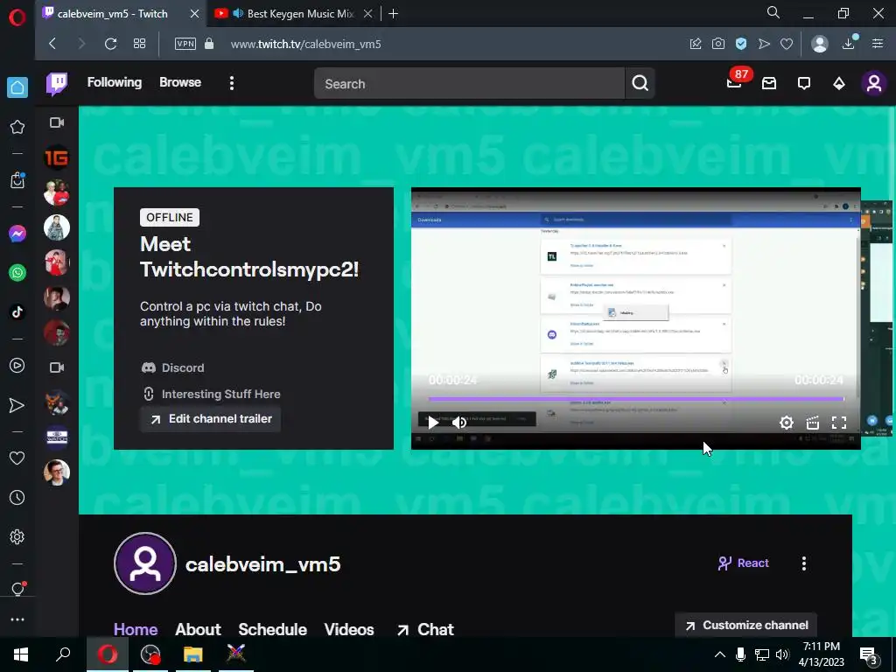Screen dimensions: 896x672
Task: Click the Get Bits diamond icon
Action: [x=839, y=83]
